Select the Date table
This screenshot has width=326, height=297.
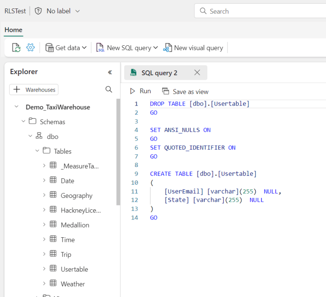(x=67, y=181)
